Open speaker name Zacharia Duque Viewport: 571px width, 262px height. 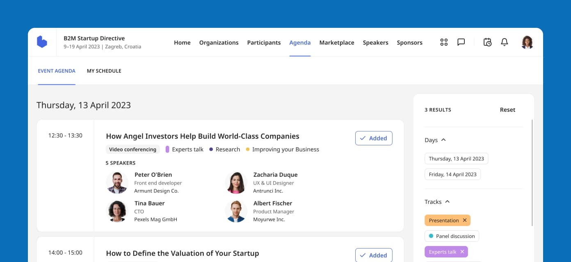click(x=275, y=175)
